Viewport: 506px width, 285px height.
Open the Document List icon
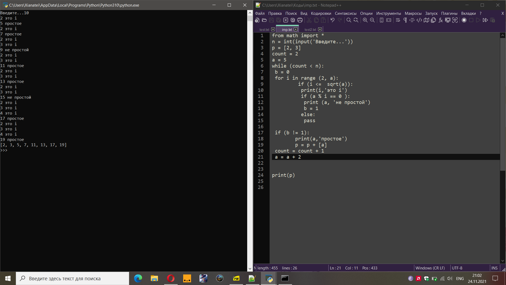tap(434, 20)
